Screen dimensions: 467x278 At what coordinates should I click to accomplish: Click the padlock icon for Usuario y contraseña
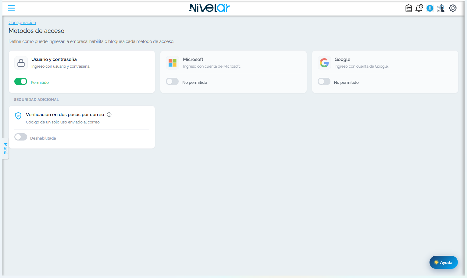[21, 63]
